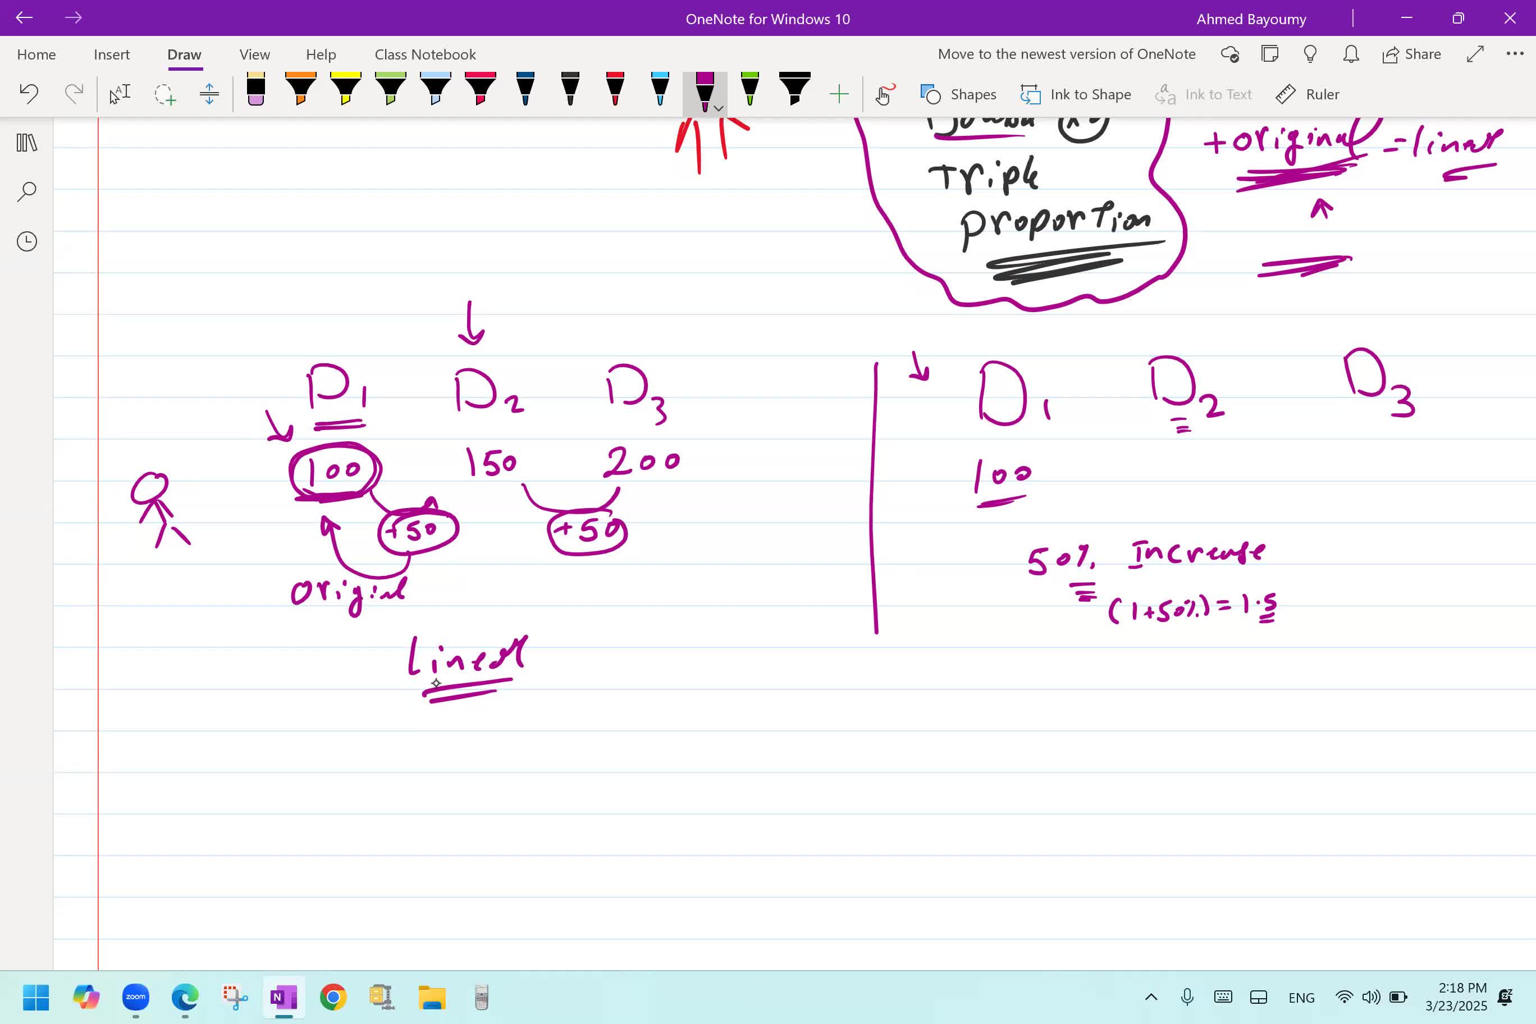
Task: Select the Lasso Select tool
Action: pos(164,94)
